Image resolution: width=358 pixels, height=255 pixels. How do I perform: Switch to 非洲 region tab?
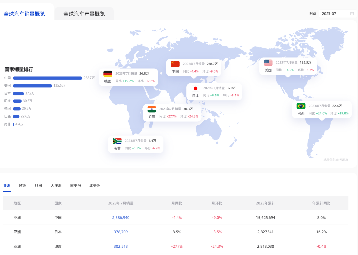pyautogui.click(x=38, y=186)
